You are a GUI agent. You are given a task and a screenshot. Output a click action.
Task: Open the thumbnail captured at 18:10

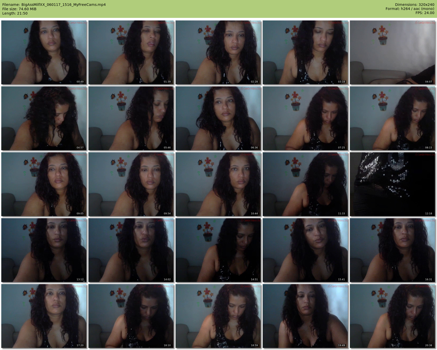click(x=131, y=316)
